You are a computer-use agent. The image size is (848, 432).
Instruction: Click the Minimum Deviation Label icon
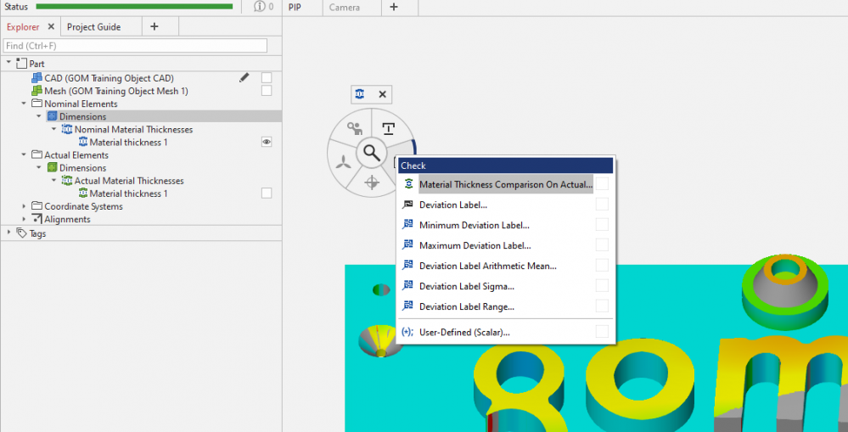[x=408, y=225]
